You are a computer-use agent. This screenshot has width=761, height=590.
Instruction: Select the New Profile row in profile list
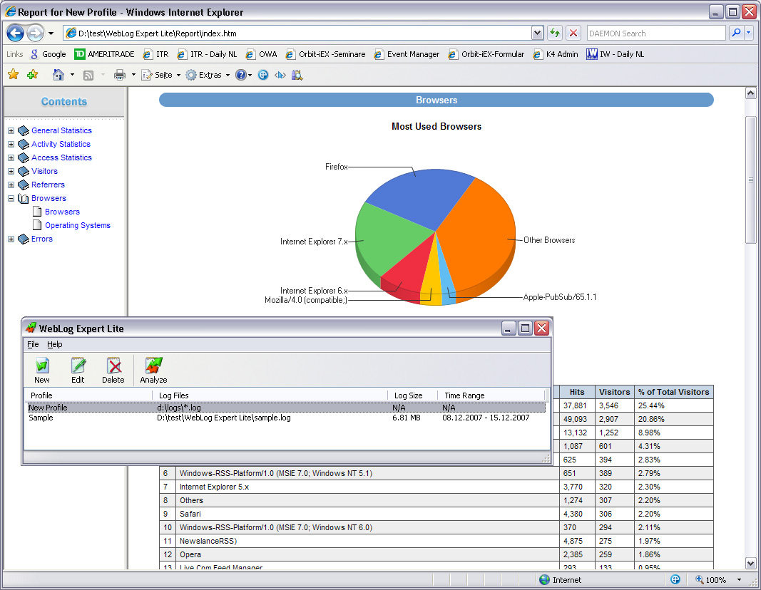pos(286,408)
